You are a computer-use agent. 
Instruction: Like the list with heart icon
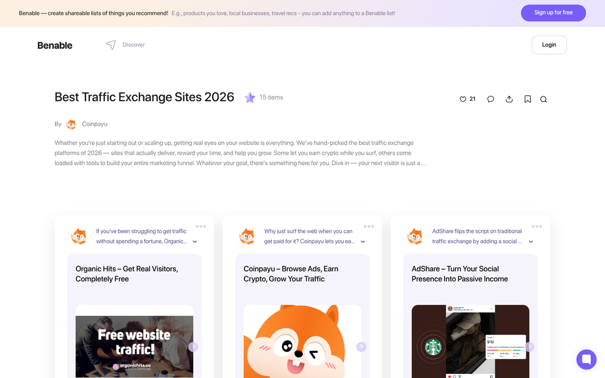click(x=463, y=99)
